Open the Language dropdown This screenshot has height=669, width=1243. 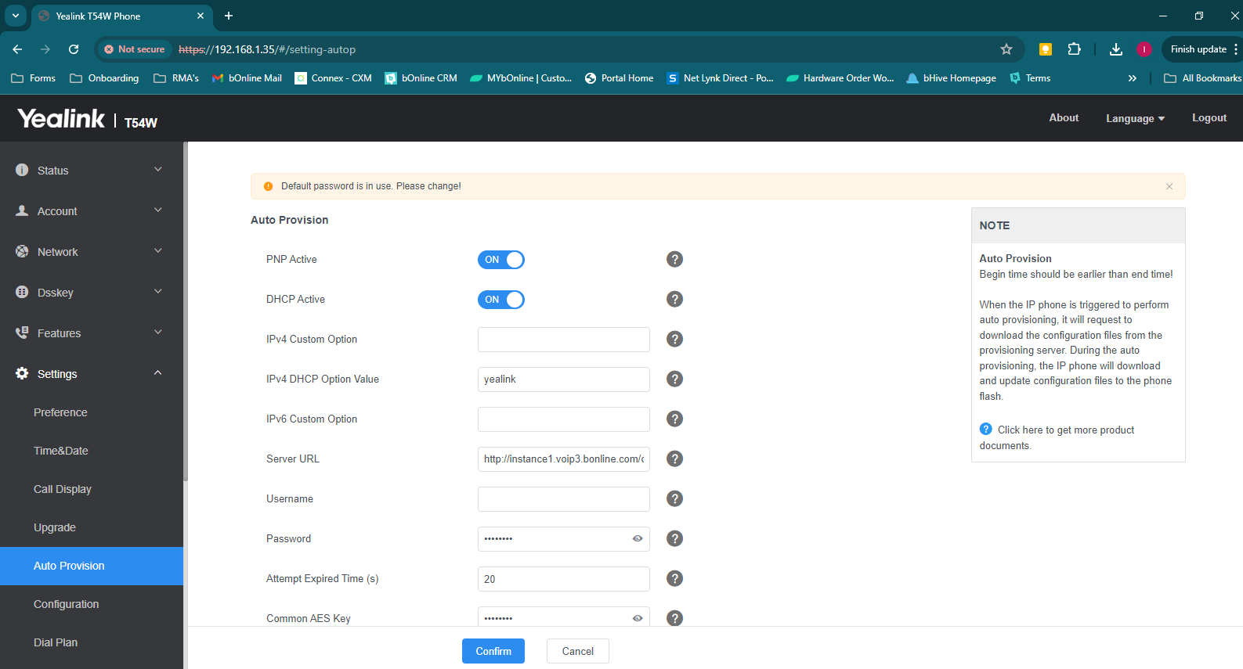1135,118
